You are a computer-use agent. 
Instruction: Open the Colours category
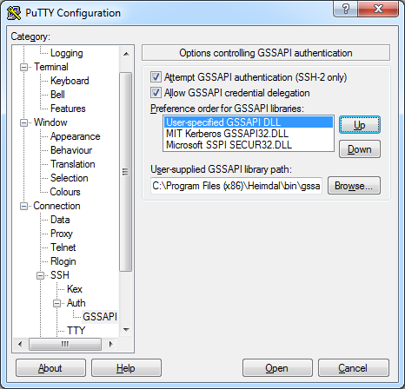click(65, 192)
